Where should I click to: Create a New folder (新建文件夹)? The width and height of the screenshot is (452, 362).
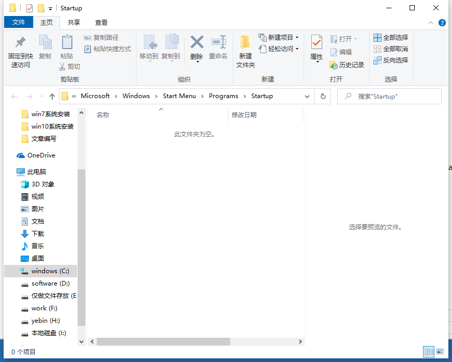click(245, 52)
